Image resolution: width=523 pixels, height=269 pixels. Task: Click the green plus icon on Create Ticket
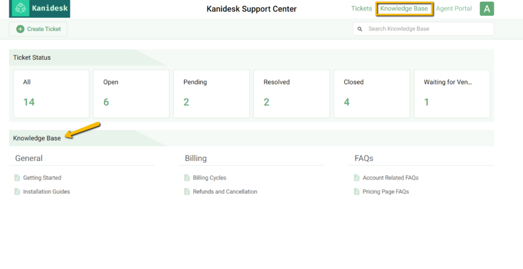coord(20,29)
